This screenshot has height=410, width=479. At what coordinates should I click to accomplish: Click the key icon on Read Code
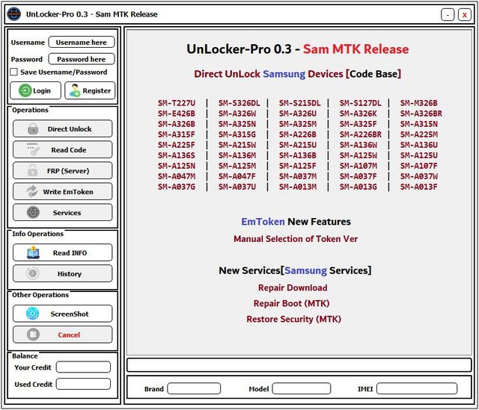pyautogui.click(x=33, y=149)
